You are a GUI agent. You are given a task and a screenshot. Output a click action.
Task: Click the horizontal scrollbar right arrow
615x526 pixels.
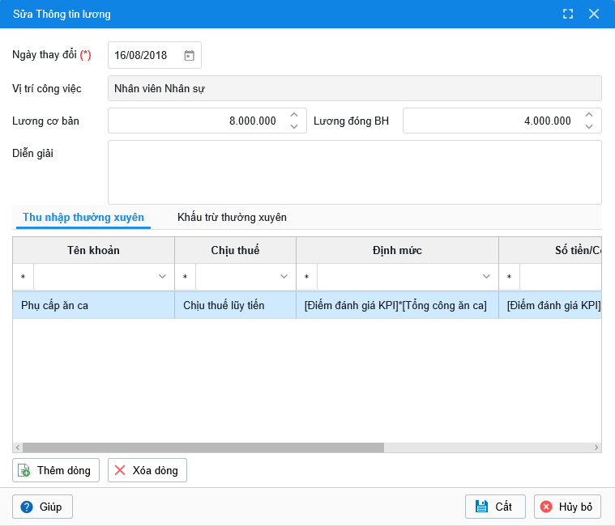(x=597, y=448)
